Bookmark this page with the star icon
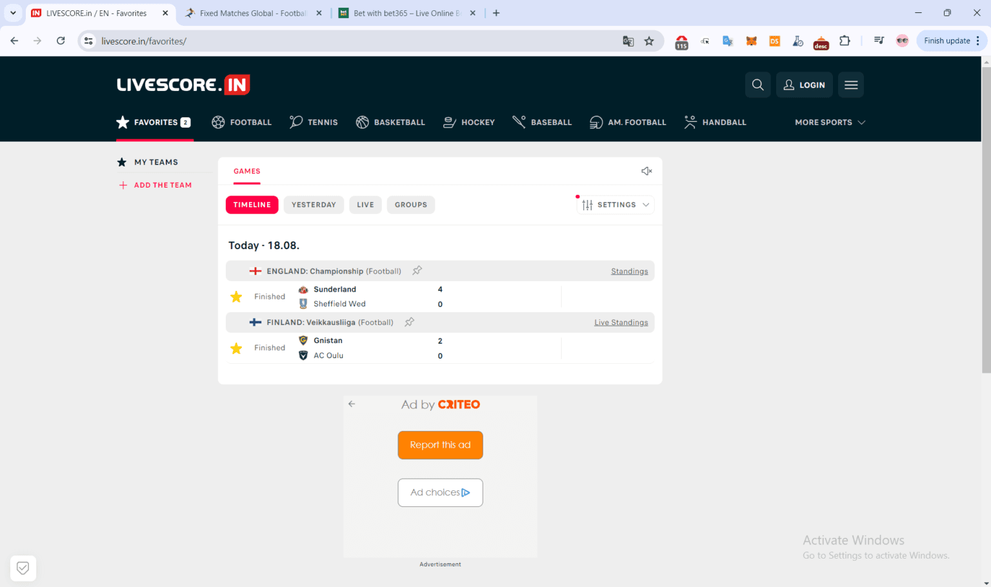 649,41
